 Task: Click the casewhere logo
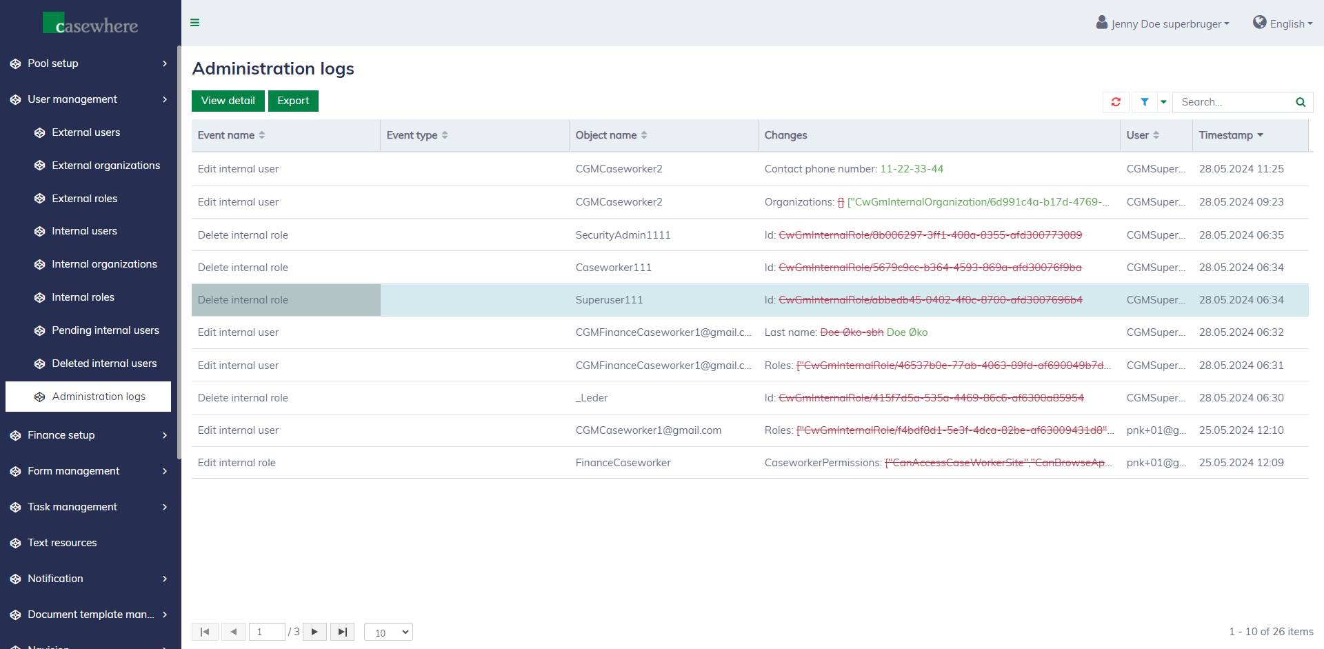[90, 24]
